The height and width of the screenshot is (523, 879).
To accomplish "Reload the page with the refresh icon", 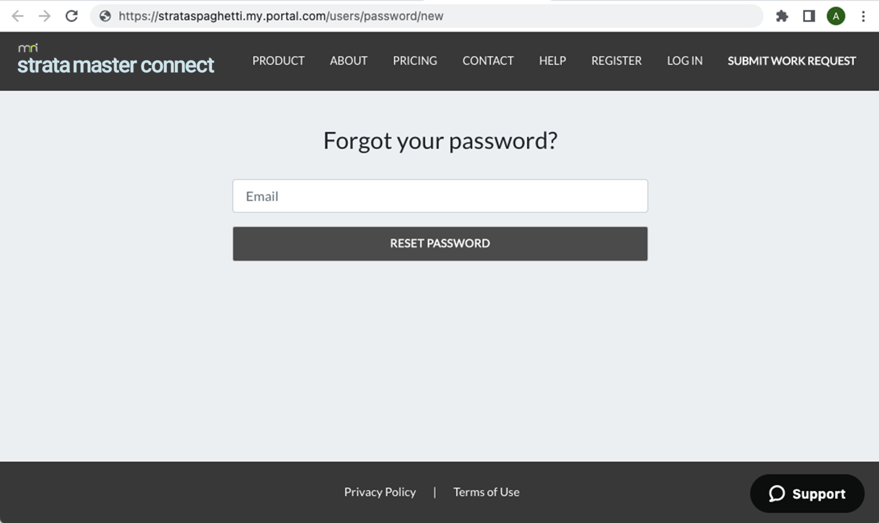I will tap(72, 16).
